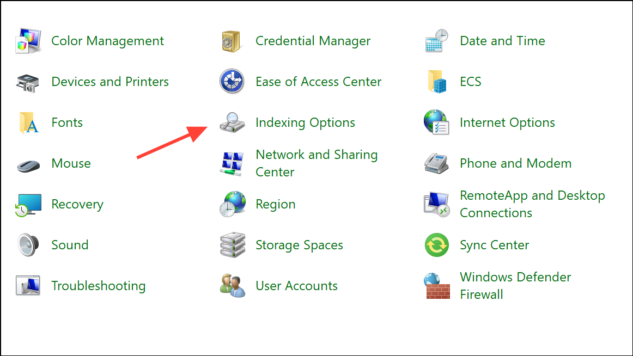Image resolution: width=633 pixels, height=356 pixels.
Task: Open the RemoteApp and Desktop Connections icon
Action: (437, 204)
